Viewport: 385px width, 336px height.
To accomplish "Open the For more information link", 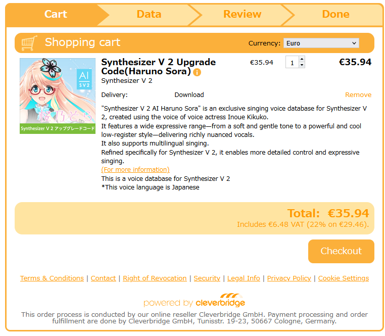I will pyautogui.click(x=135, y=170).
